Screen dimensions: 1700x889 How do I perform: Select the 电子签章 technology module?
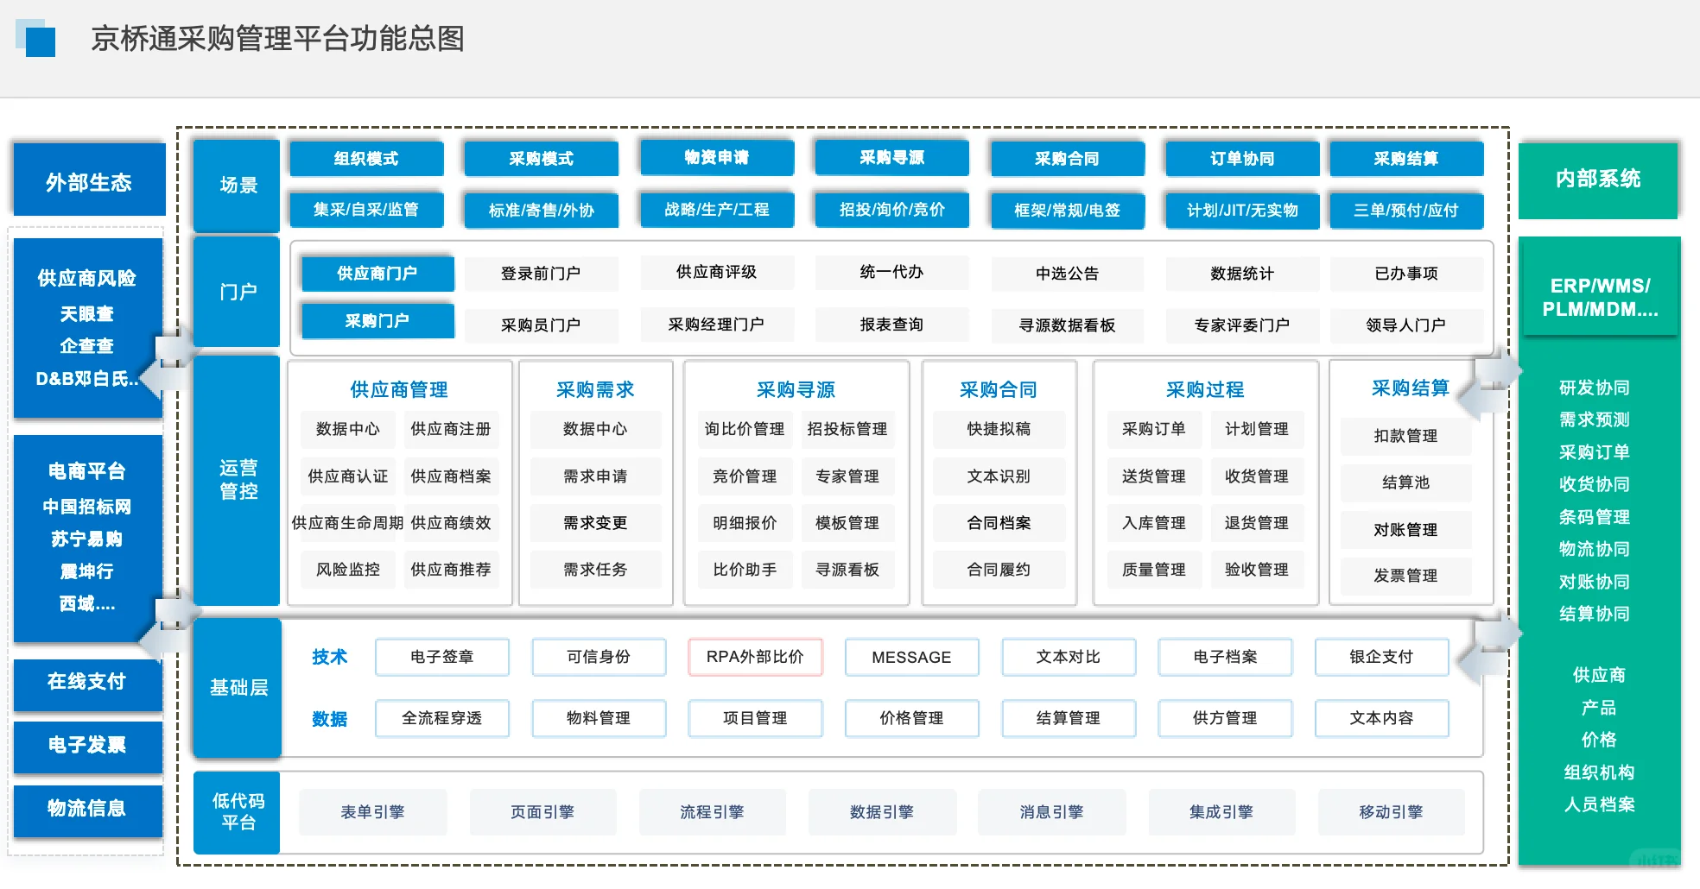coord(442,657)
